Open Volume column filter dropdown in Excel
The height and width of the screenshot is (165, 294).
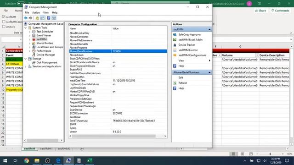click(x=257, y=55)
